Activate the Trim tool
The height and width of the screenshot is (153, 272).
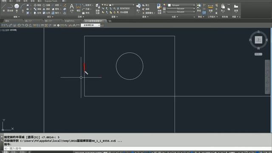[55, 5]
